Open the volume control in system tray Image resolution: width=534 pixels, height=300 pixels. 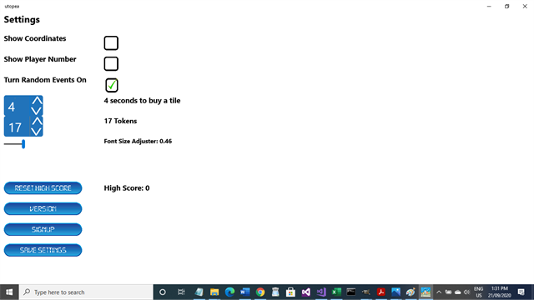pyautogui.click(x=466, y=292)
